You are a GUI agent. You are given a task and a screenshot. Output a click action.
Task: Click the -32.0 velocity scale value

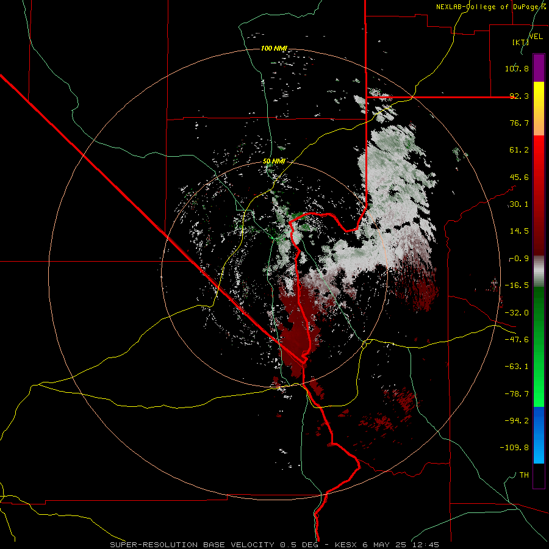point(517,313)
